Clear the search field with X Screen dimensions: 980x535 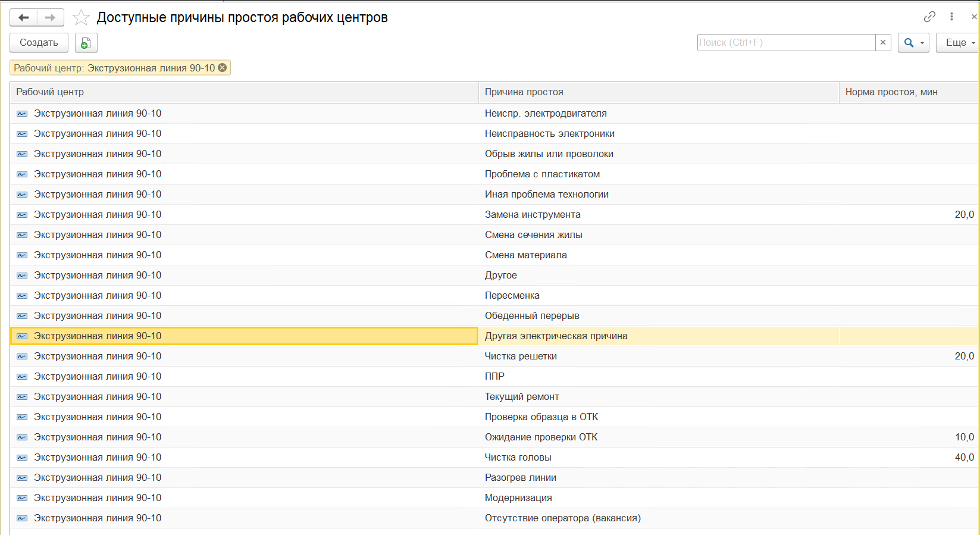pyautogui.click(x=883, y=42)
